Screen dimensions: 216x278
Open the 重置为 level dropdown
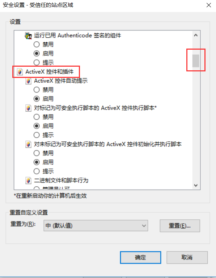tap(96, 226)
